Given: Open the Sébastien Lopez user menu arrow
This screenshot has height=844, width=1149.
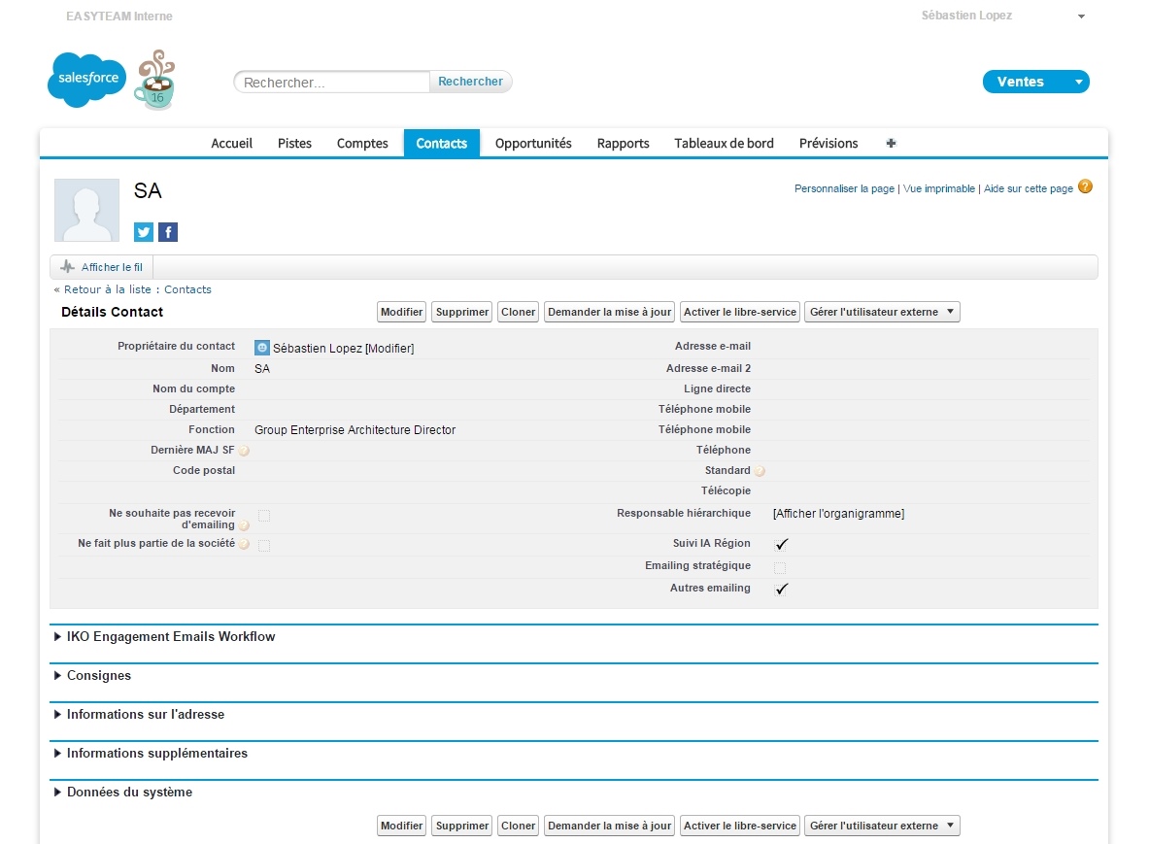Looking at the screenshot, I should click(x=1081, y=17).
